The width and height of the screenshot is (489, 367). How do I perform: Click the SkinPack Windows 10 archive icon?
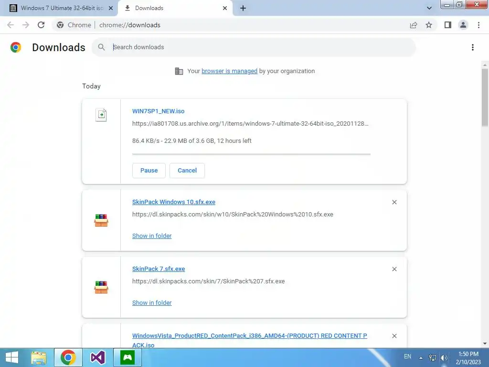tap(101, 220)
